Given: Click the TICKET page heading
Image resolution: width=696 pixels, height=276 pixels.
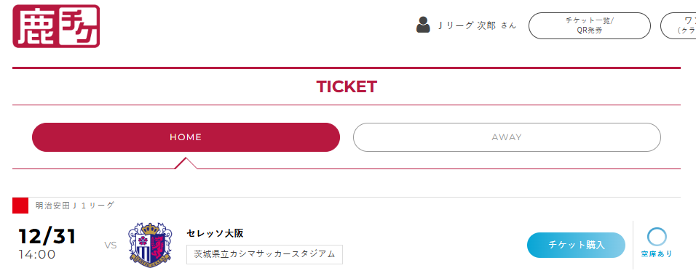Looking at the screenshot, I should point(347,87).
